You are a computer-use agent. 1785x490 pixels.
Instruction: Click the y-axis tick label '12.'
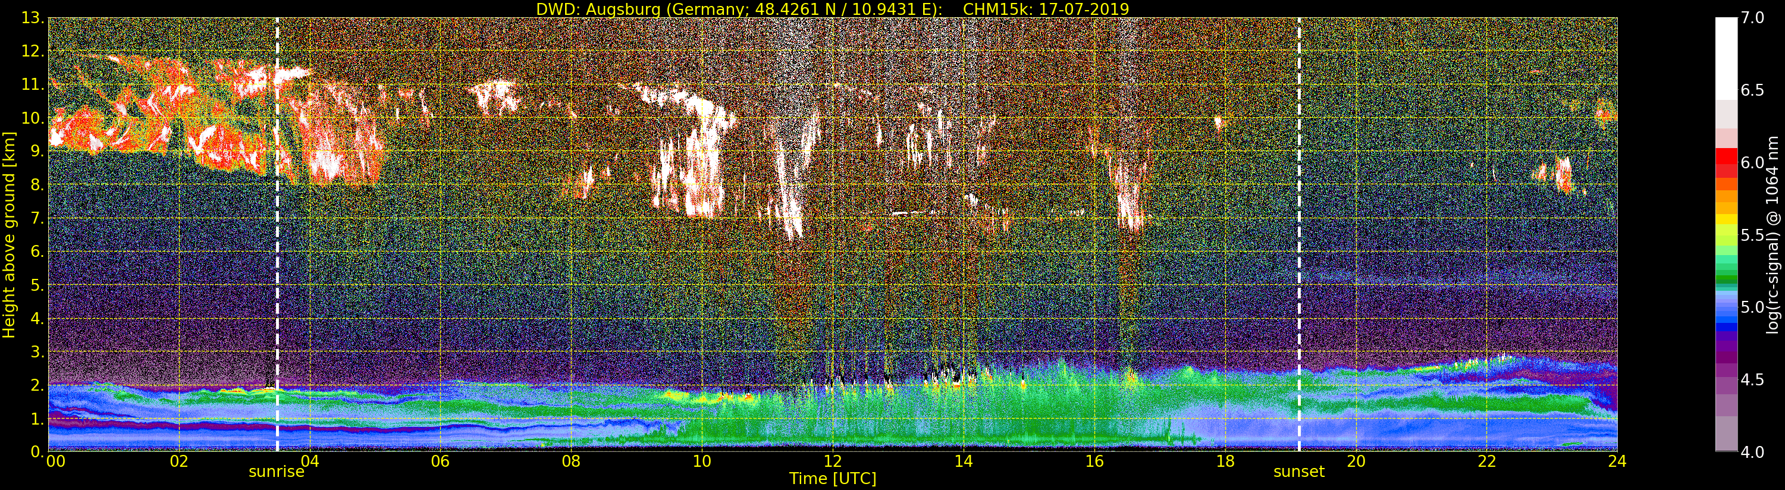point(33,51)
